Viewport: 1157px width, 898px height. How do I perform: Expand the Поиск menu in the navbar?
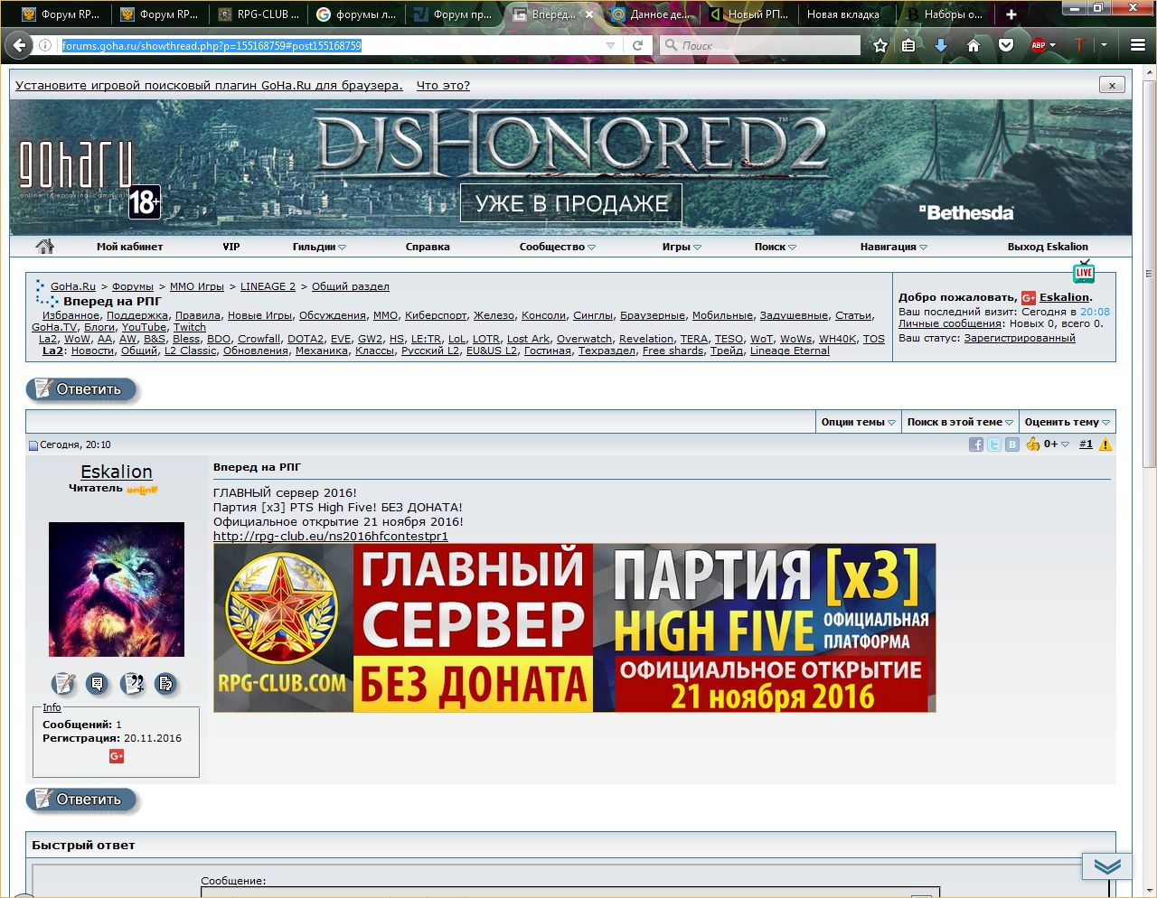(776, 247)
